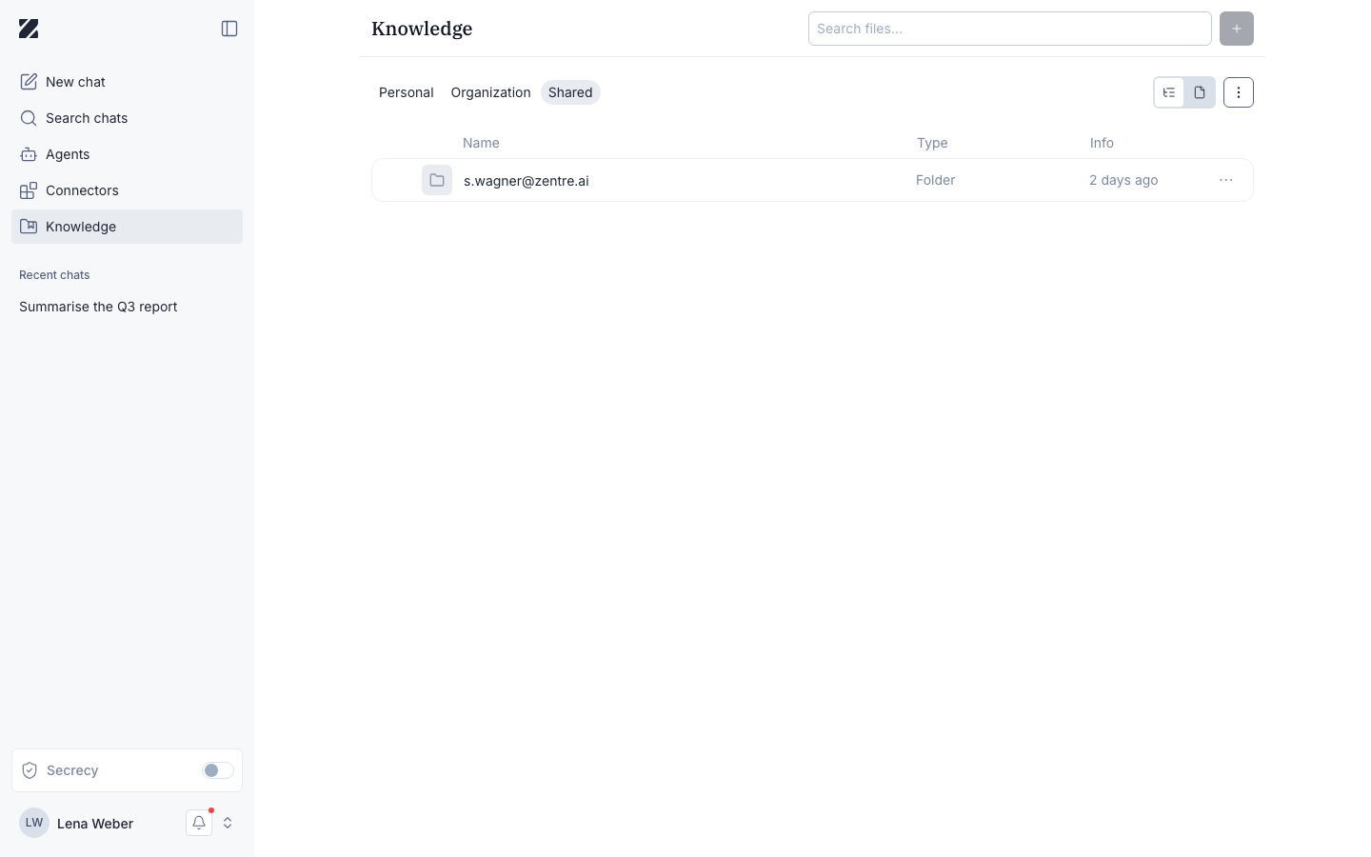Switch to Personal tab

pos(407,92)
